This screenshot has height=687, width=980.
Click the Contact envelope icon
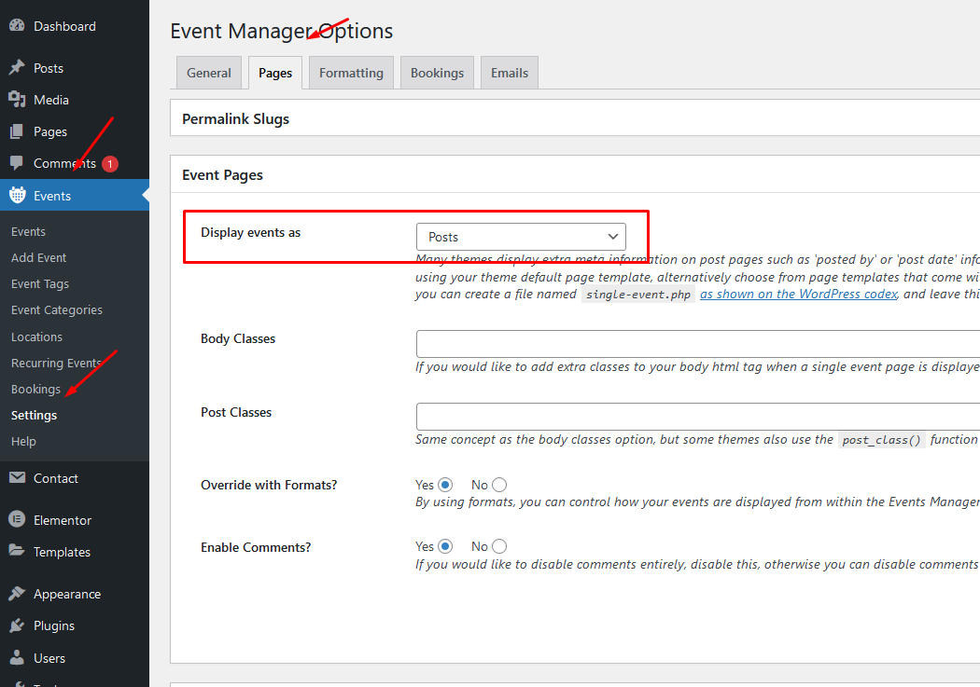click(17, 478)
